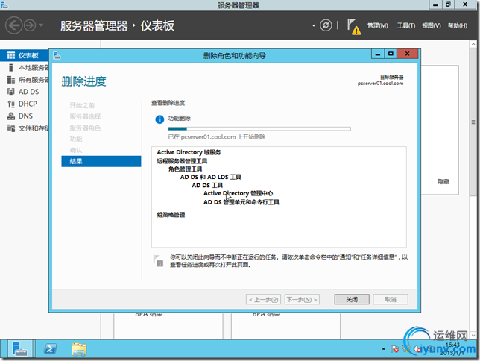Click the forward navigation arrow in Server Manager
Image resolution: width=480 pixels, height=361 pixels.
point(30,25)
